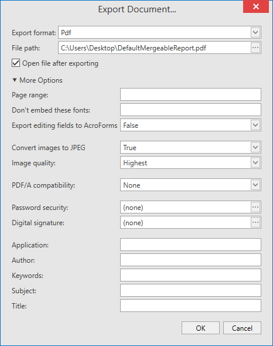Open Digital signature ellipsis button

(255, 222)
